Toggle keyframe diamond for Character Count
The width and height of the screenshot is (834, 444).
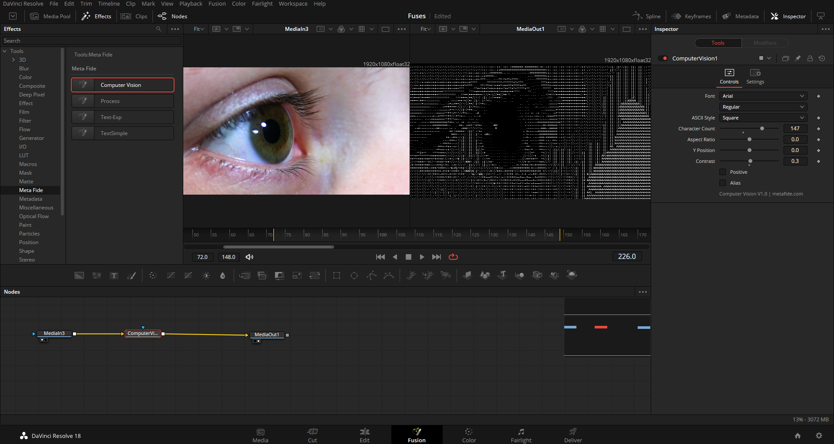pyautogui.click(x=818, y=129)
